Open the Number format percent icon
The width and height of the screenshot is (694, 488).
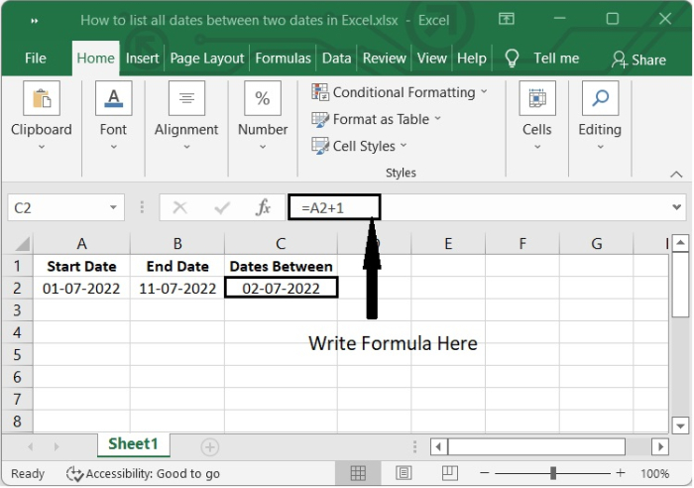(263, 99)
